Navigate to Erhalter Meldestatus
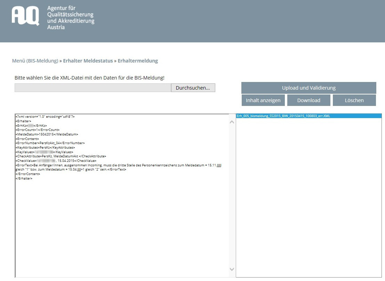 (x=87, y=60)
